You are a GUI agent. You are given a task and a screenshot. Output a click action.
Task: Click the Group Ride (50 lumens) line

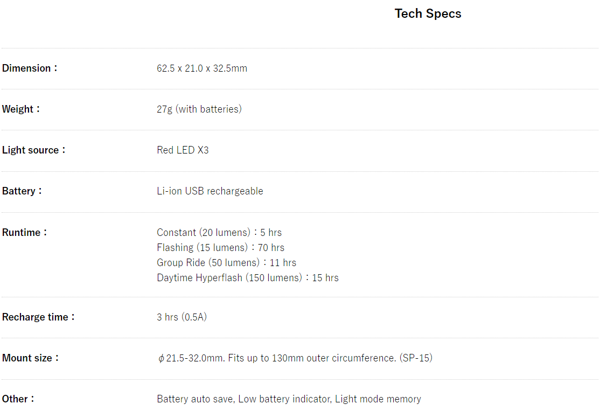pos(226,263)
